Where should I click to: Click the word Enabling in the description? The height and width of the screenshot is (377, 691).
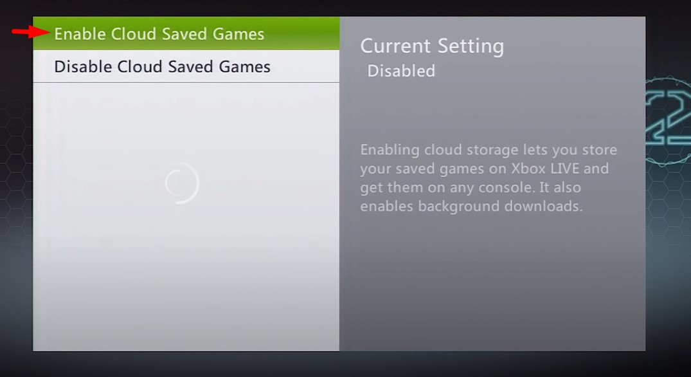pyautogui.click(x=390, y=150)
